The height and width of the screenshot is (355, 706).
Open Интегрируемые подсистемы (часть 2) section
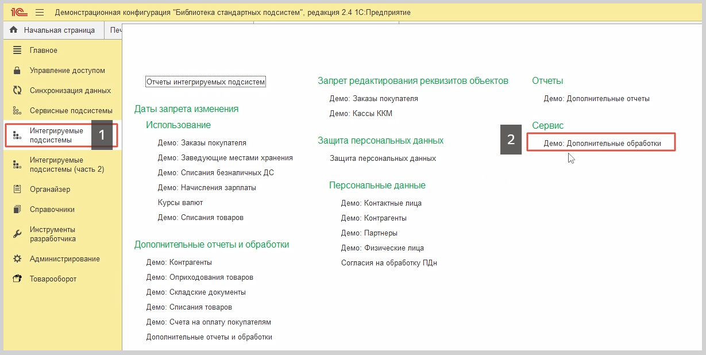(67, 164)
